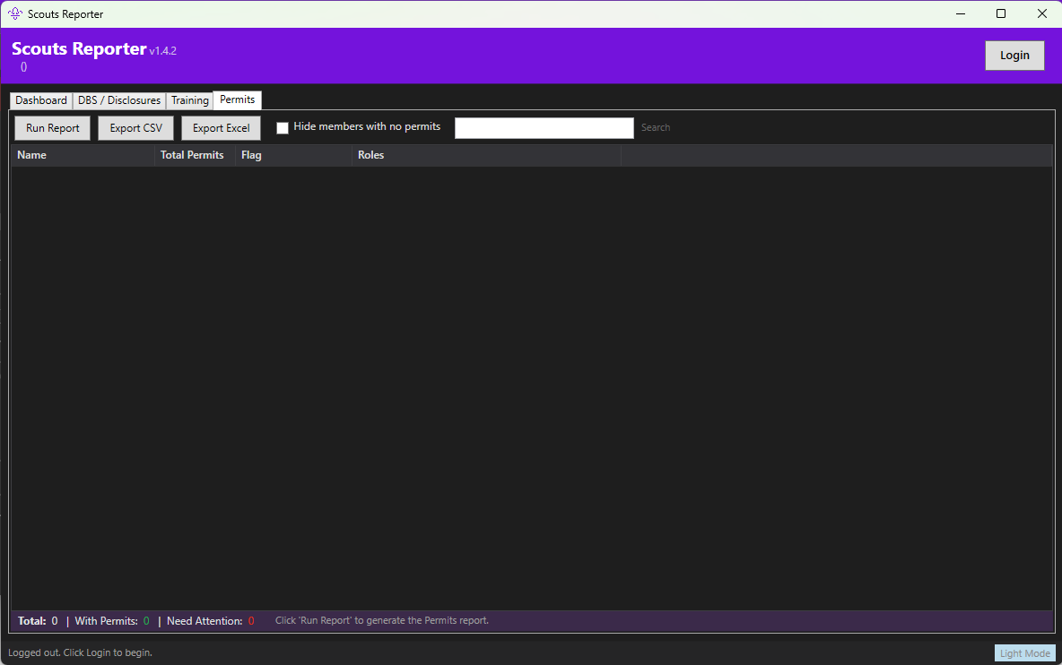
Task: Sort by the Total Permits column header
Action: [191, 154]
